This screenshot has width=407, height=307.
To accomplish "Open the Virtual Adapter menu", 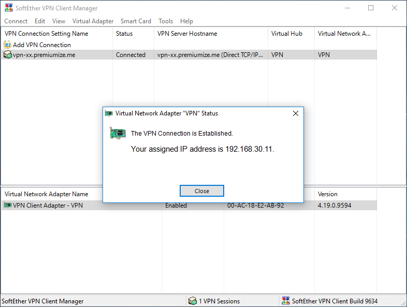I will [x=93, y=21].
